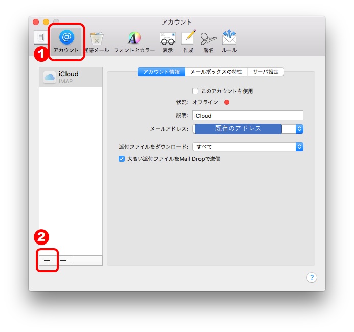
Task: Open the 迷惑メール junk mail pane
Action: (x=97, y=42)
